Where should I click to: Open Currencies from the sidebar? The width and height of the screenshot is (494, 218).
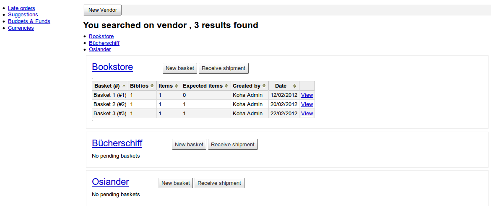21,28
